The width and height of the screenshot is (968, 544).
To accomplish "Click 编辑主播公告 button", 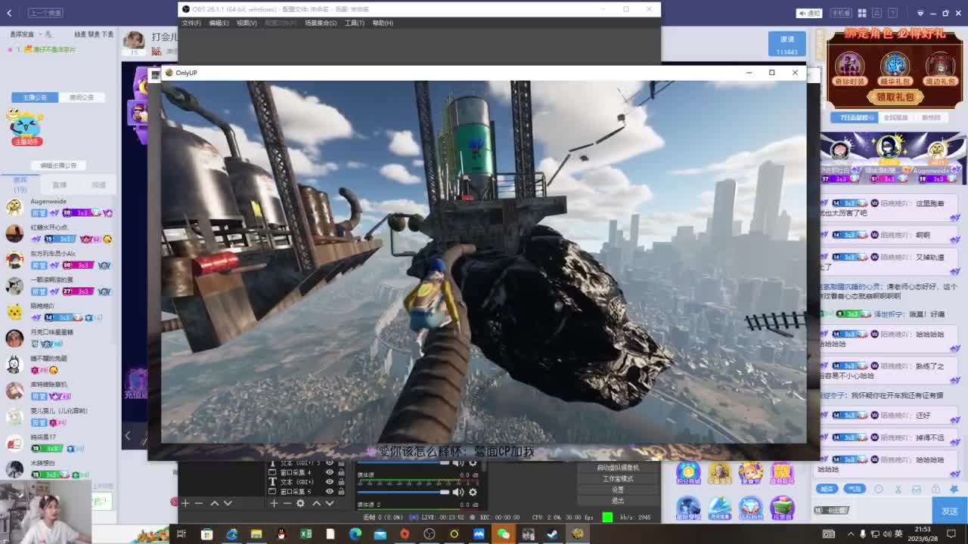I will coord(58,165).
